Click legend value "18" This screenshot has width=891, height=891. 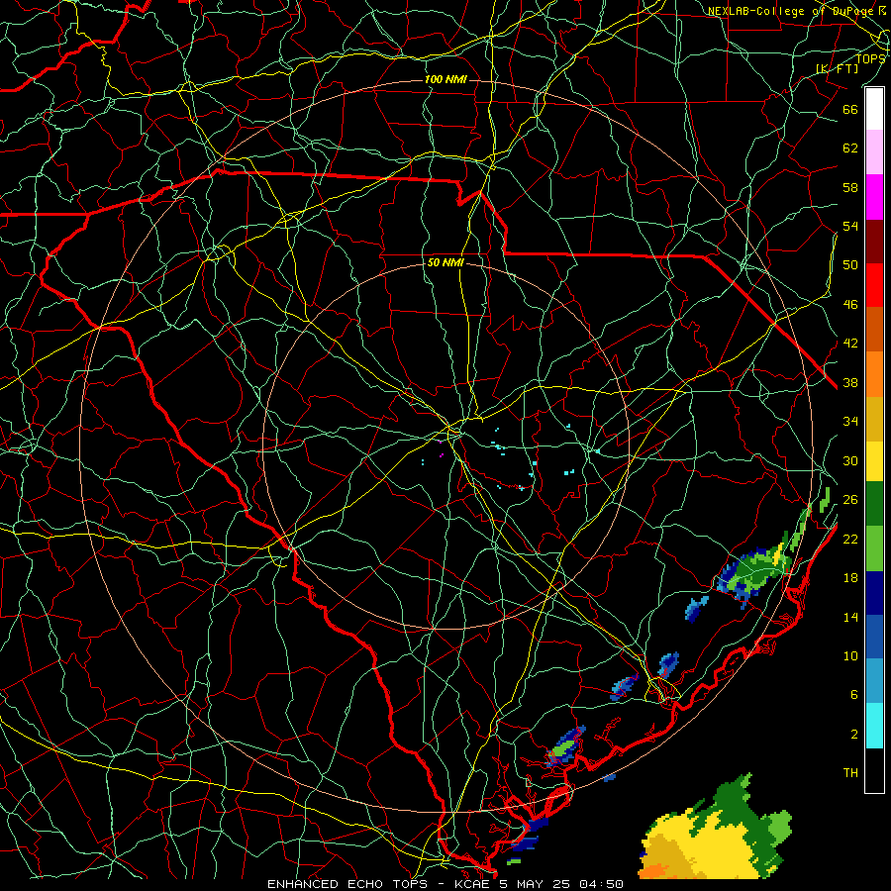pyautogui.click(x=850, y=578)
